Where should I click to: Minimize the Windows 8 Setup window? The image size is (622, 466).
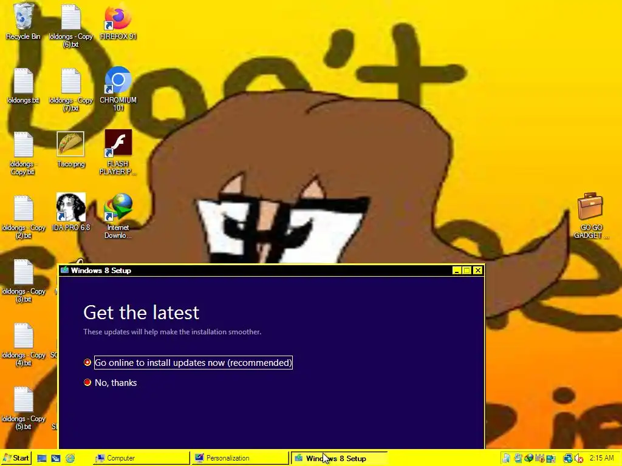tap(457, 271)
